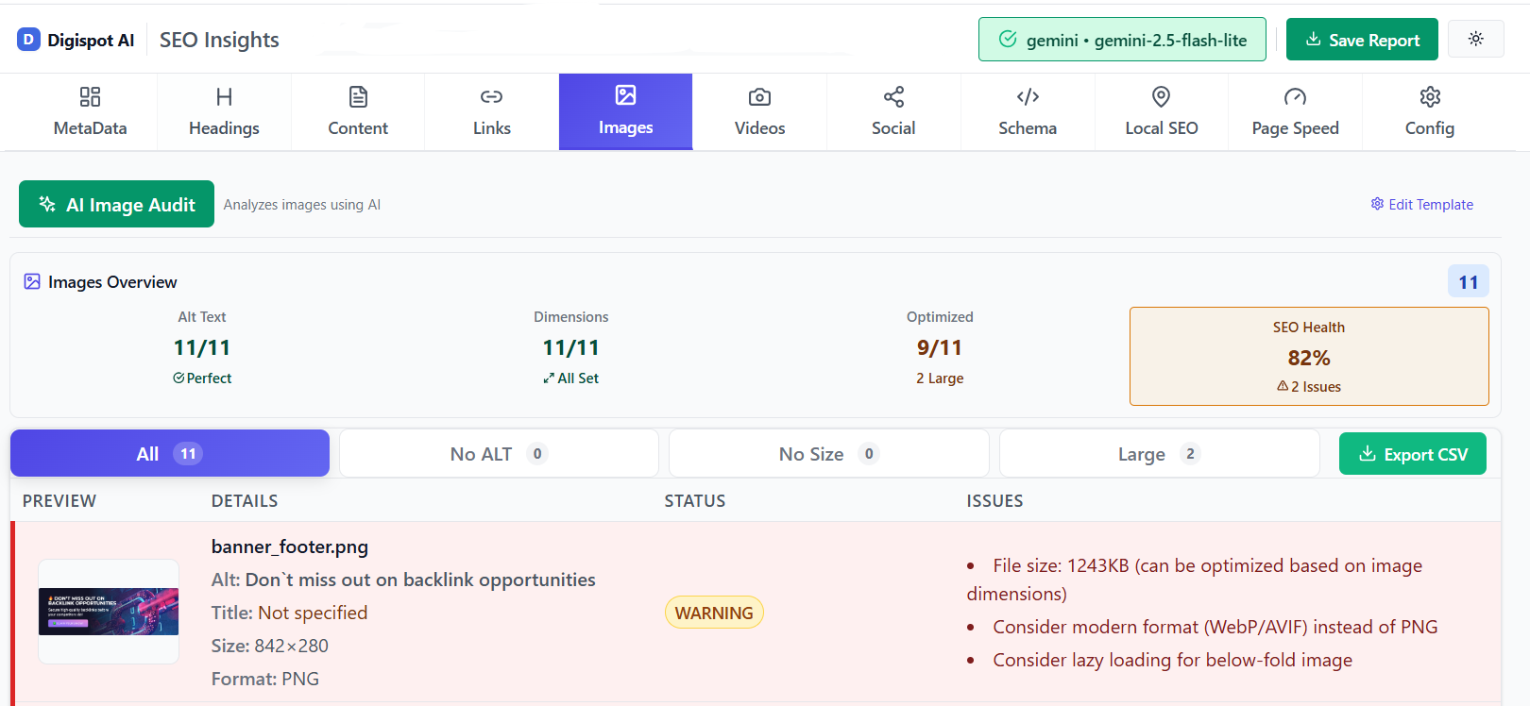Click the Alt text 'Don`t miss out' line
The width and height of the screenshot is (1530, 706).
(x=403, y=580)
